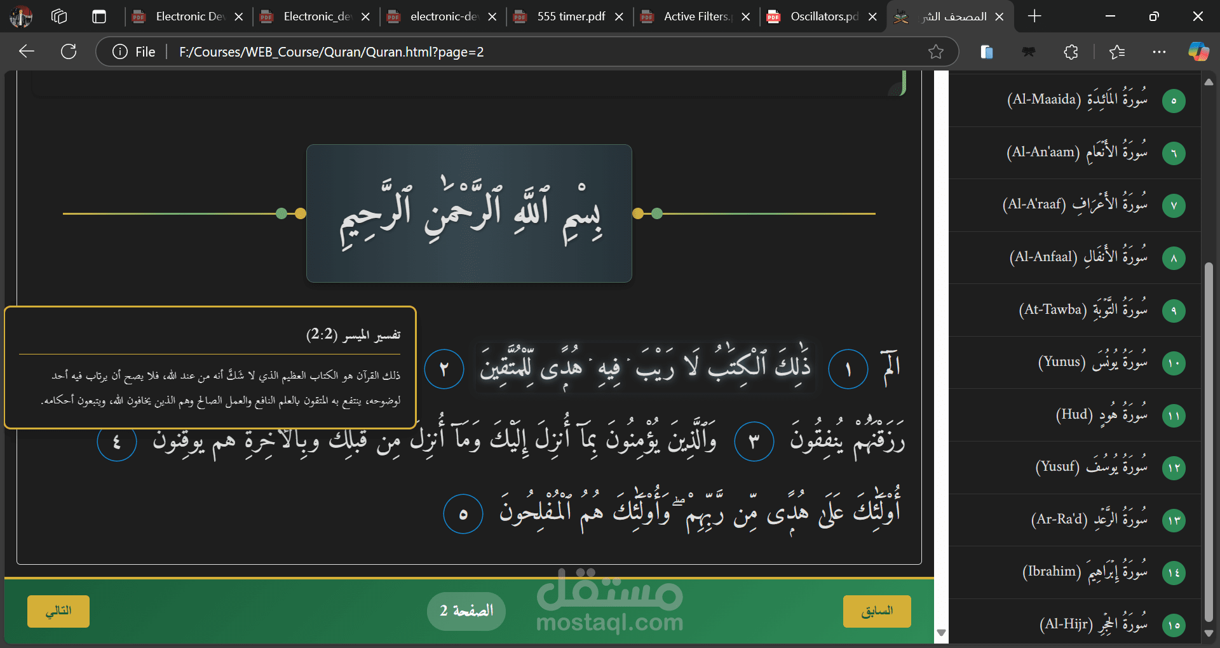Click the green number badge ١٢ for Yusuf

[x=1174, y=468]
